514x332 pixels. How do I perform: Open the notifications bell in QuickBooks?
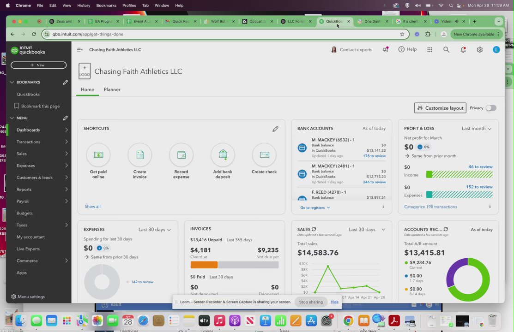tap(463, 50)
